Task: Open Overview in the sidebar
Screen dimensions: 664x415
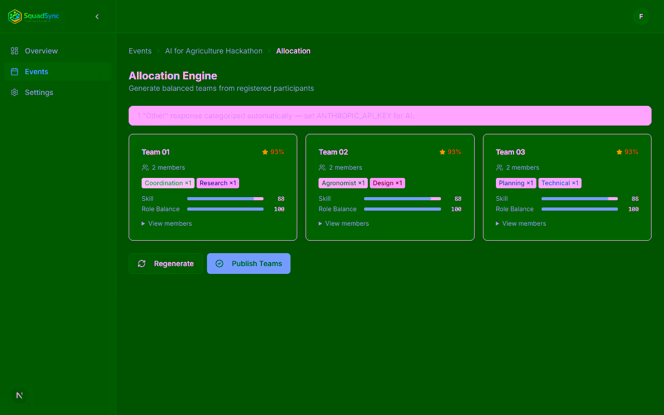Action: click(x=58, y=51)
